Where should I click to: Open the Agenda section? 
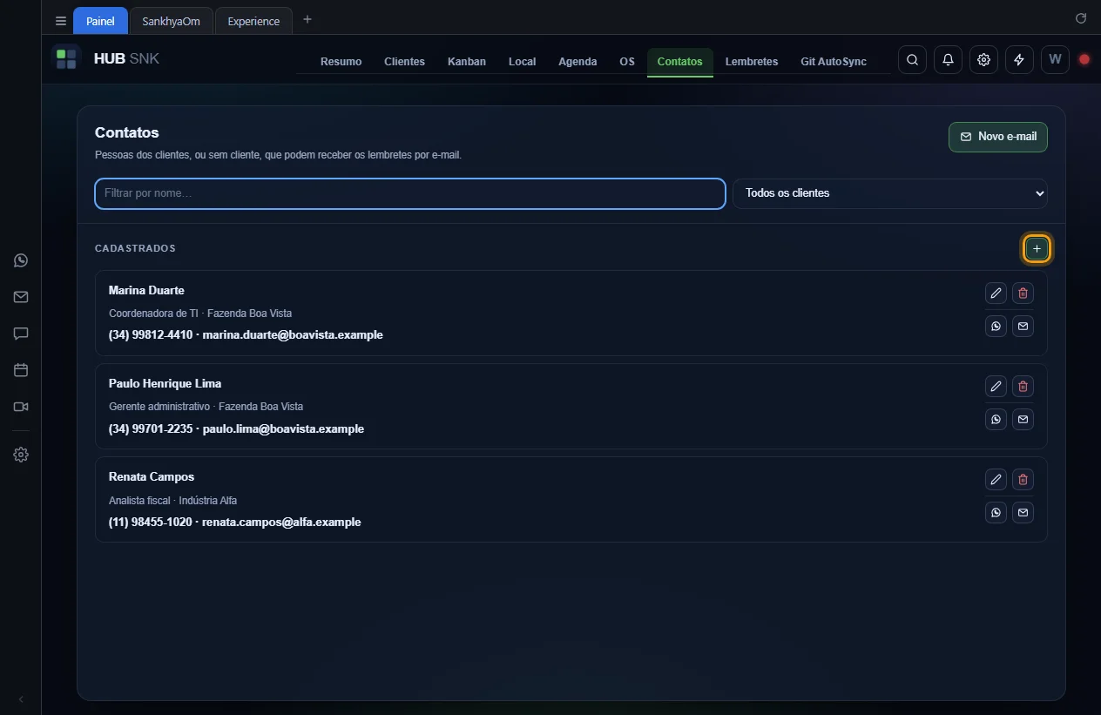click(x=578, y=61)
